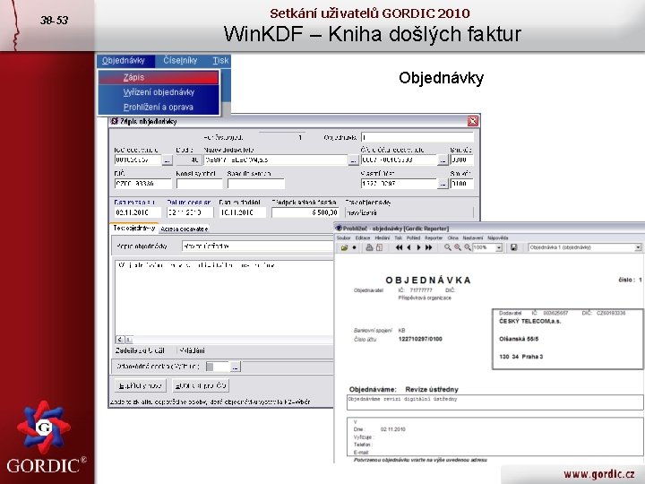645x484 pixels.
Task: Click left scroll arrow under order text area
Action: click(x=119, y=340)
